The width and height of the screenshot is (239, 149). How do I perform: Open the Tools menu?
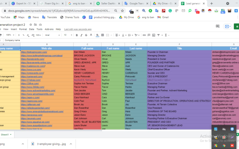(x=39, y=29)
